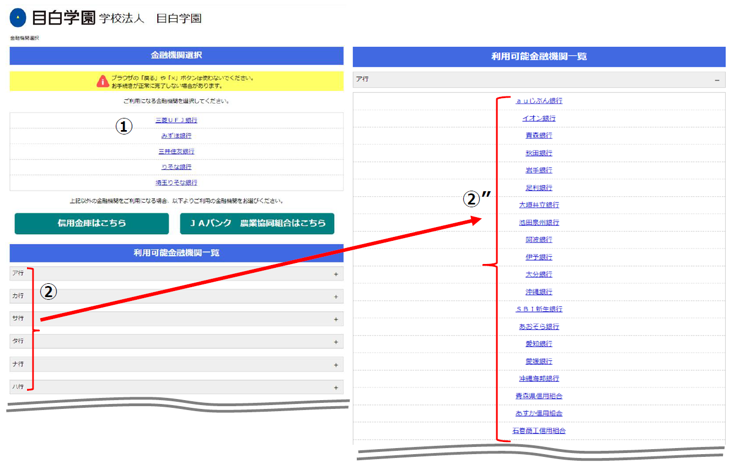Viewport: 734px width, 469px height.
Task: Click the 石巻商工信用組合 link
Action: coord(539,430)
